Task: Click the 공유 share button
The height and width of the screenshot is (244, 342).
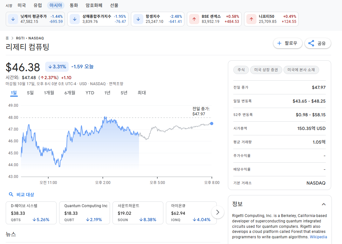Action: point(318,43)
